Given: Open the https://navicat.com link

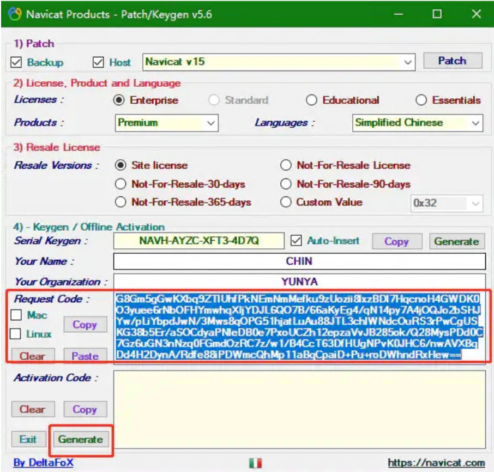Looking at the screenshot, I should (436, 463).
